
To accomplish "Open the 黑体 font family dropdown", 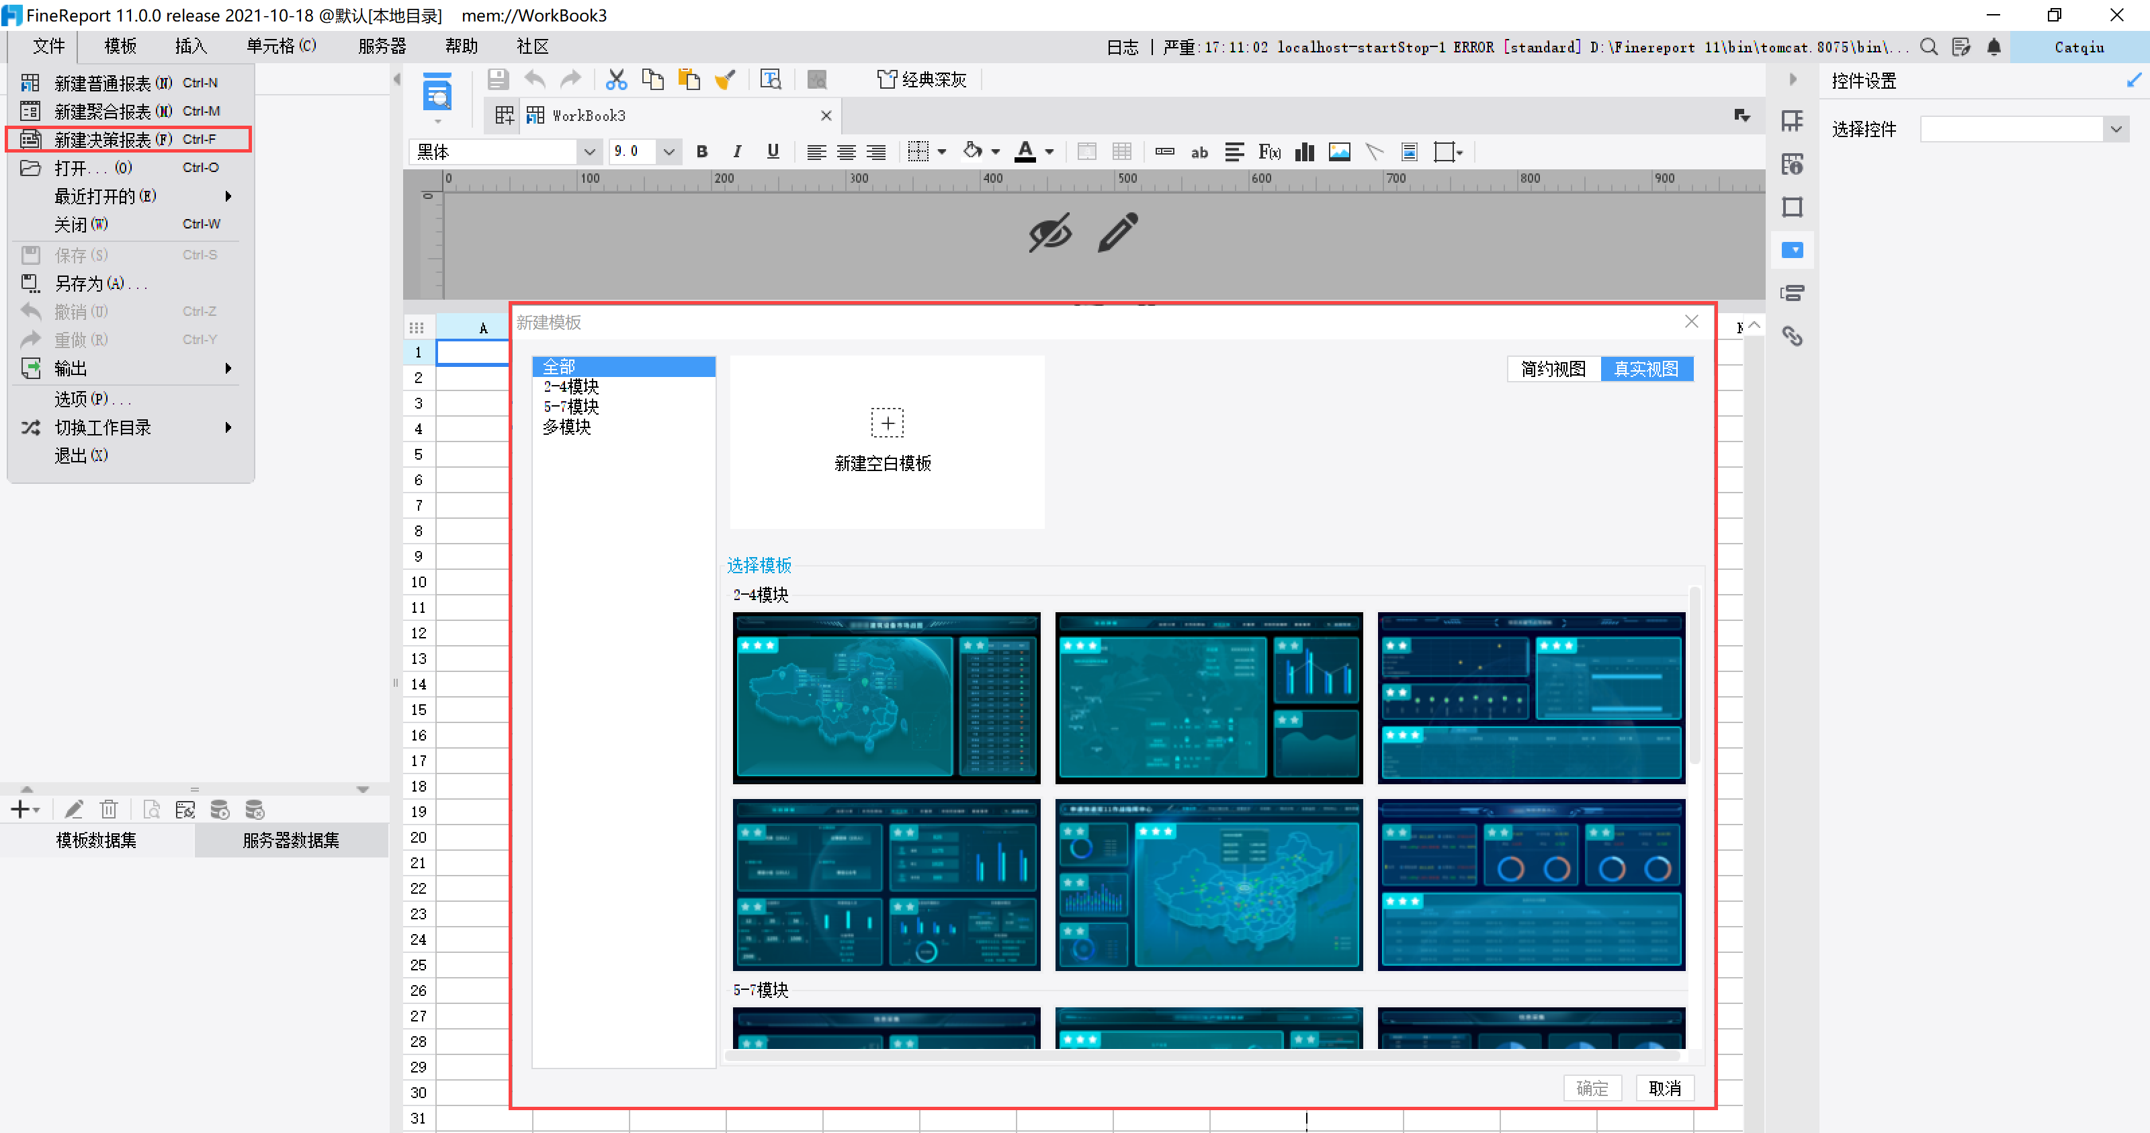I will 589,152.
